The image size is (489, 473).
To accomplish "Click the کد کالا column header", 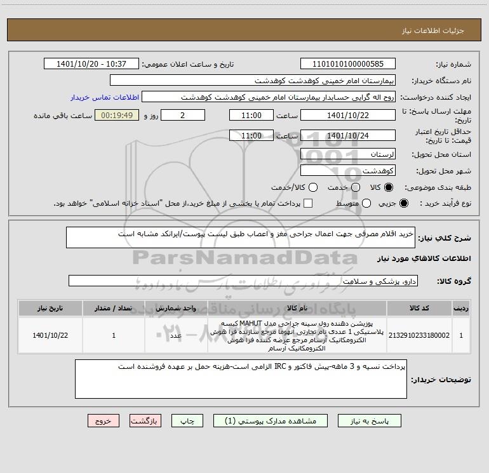I will click(419, 308).
